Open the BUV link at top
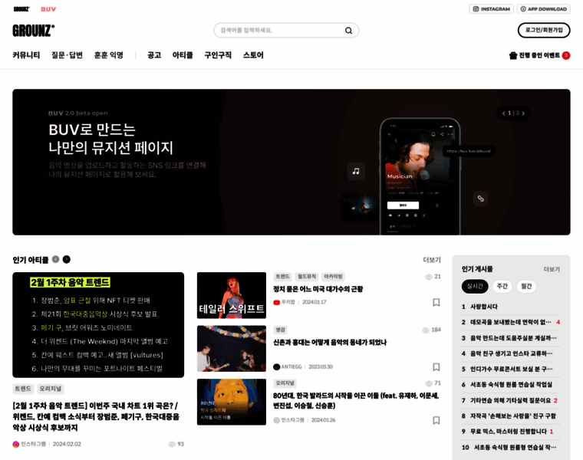 48,9
